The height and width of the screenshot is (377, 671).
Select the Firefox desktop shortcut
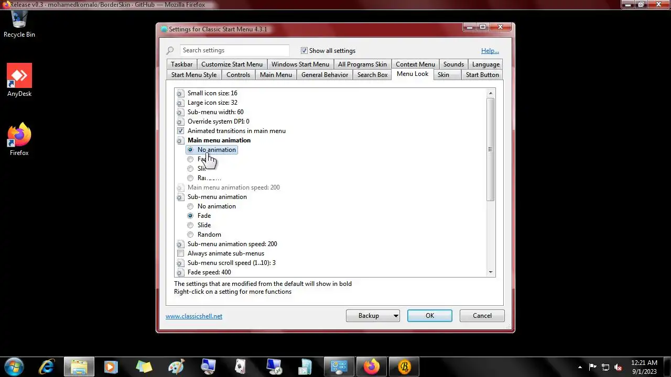point(19,139)
